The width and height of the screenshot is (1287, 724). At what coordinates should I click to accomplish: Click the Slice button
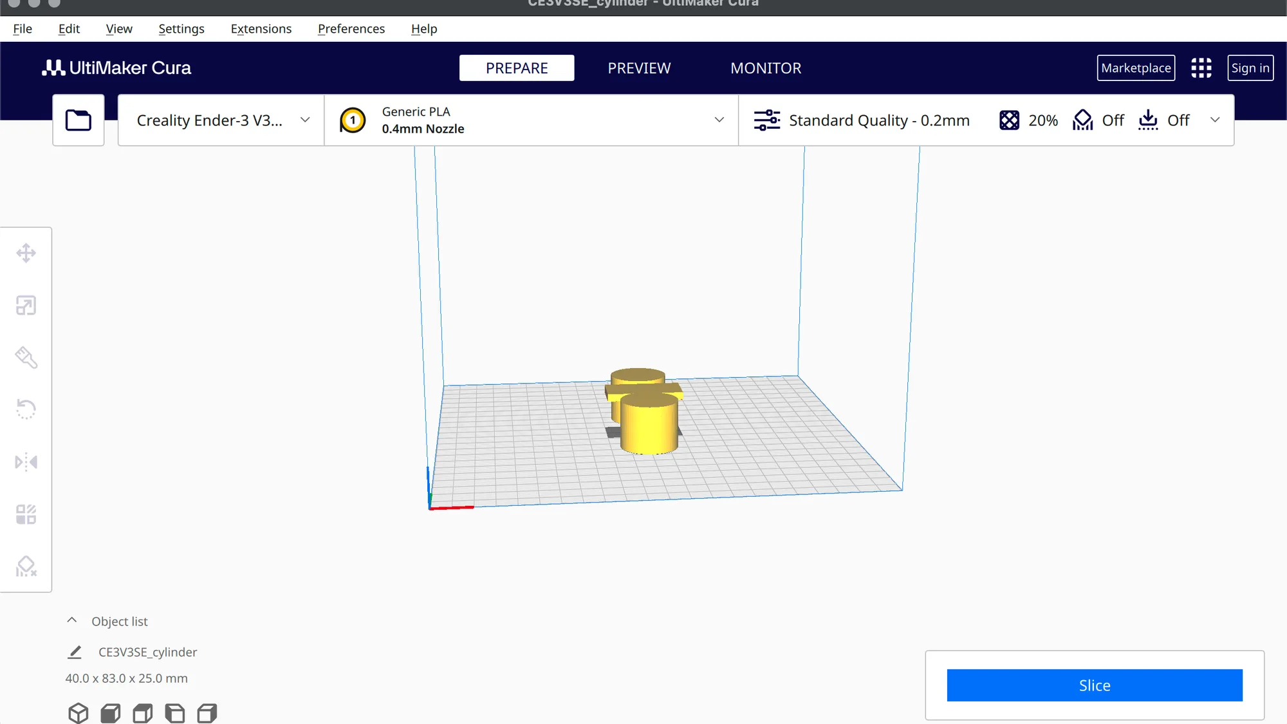tap(1095, 685)
